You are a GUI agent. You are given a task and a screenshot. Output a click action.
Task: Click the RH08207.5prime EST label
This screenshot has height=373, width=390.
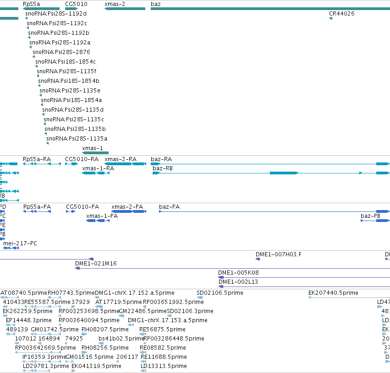[x=105, y=330]
